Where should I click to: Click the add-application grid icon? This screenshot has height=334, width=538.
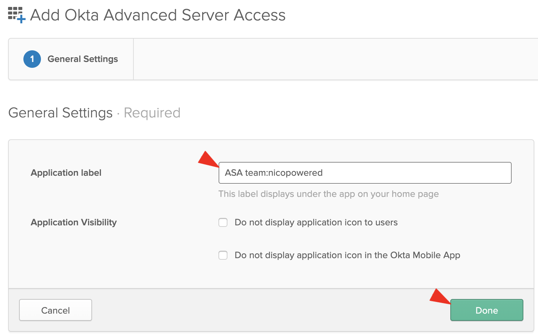(16, 15)
